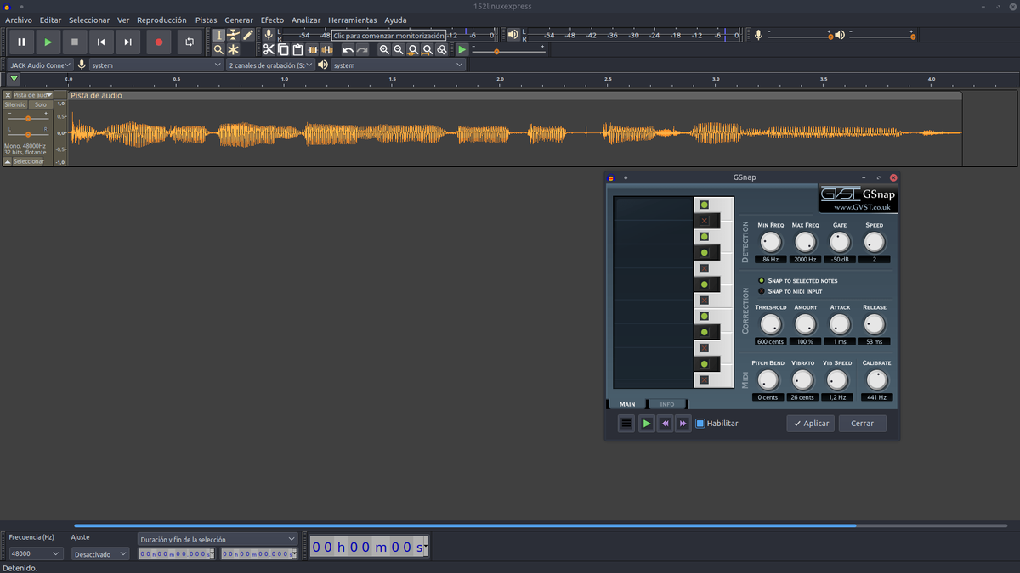Start playback with the green Play button

[48, 42]
